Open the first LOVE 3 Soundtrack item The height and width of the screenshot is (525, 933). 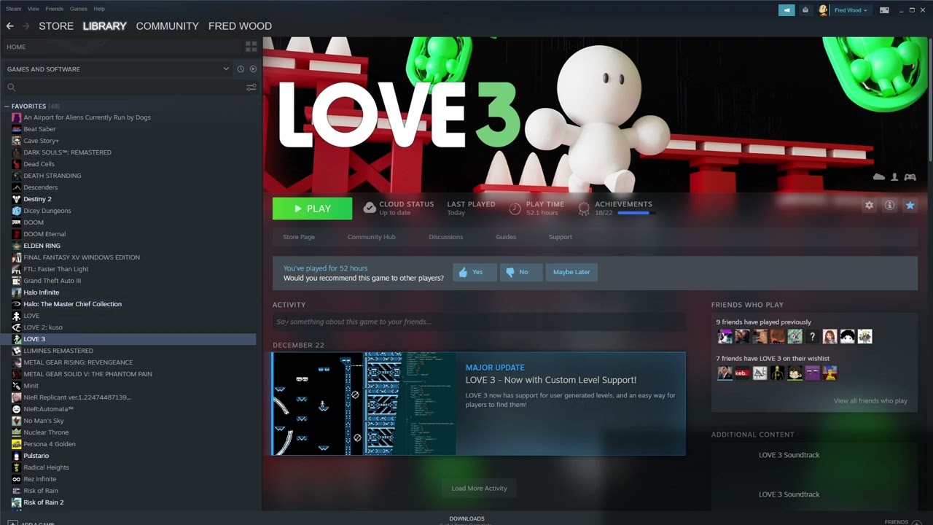[x=789, y=455]
